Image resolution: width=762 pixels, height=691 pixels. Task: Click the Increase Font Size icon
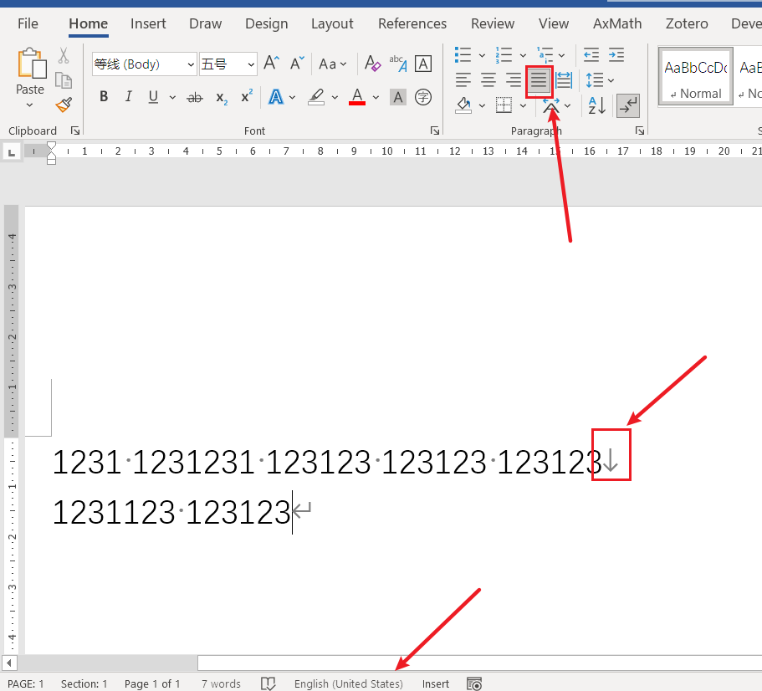pyautogui.click(x=268, y=64)
